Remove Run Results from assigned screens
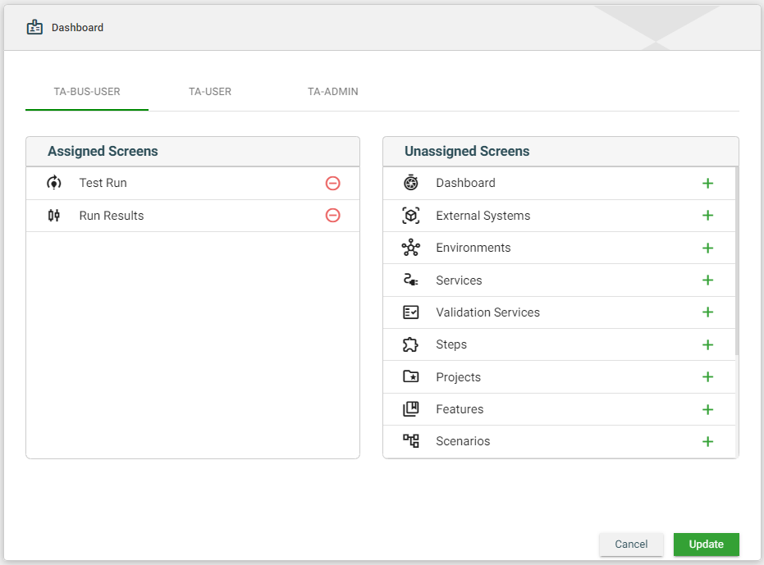Viewport: 764px width, 565px height. pyautogui.click(x=332, y=216)
